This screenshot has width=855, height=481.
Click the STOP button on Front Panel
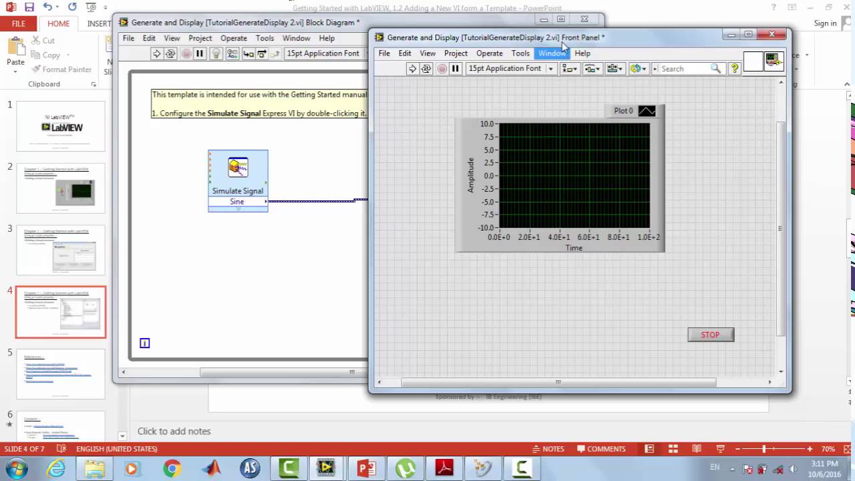pos(711,335)
